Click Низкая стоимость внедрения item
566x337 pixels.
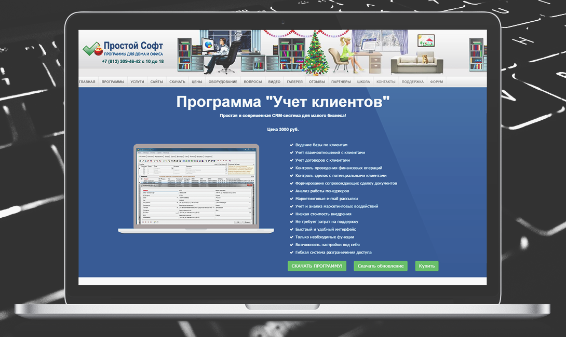click(x=323, y=214)
